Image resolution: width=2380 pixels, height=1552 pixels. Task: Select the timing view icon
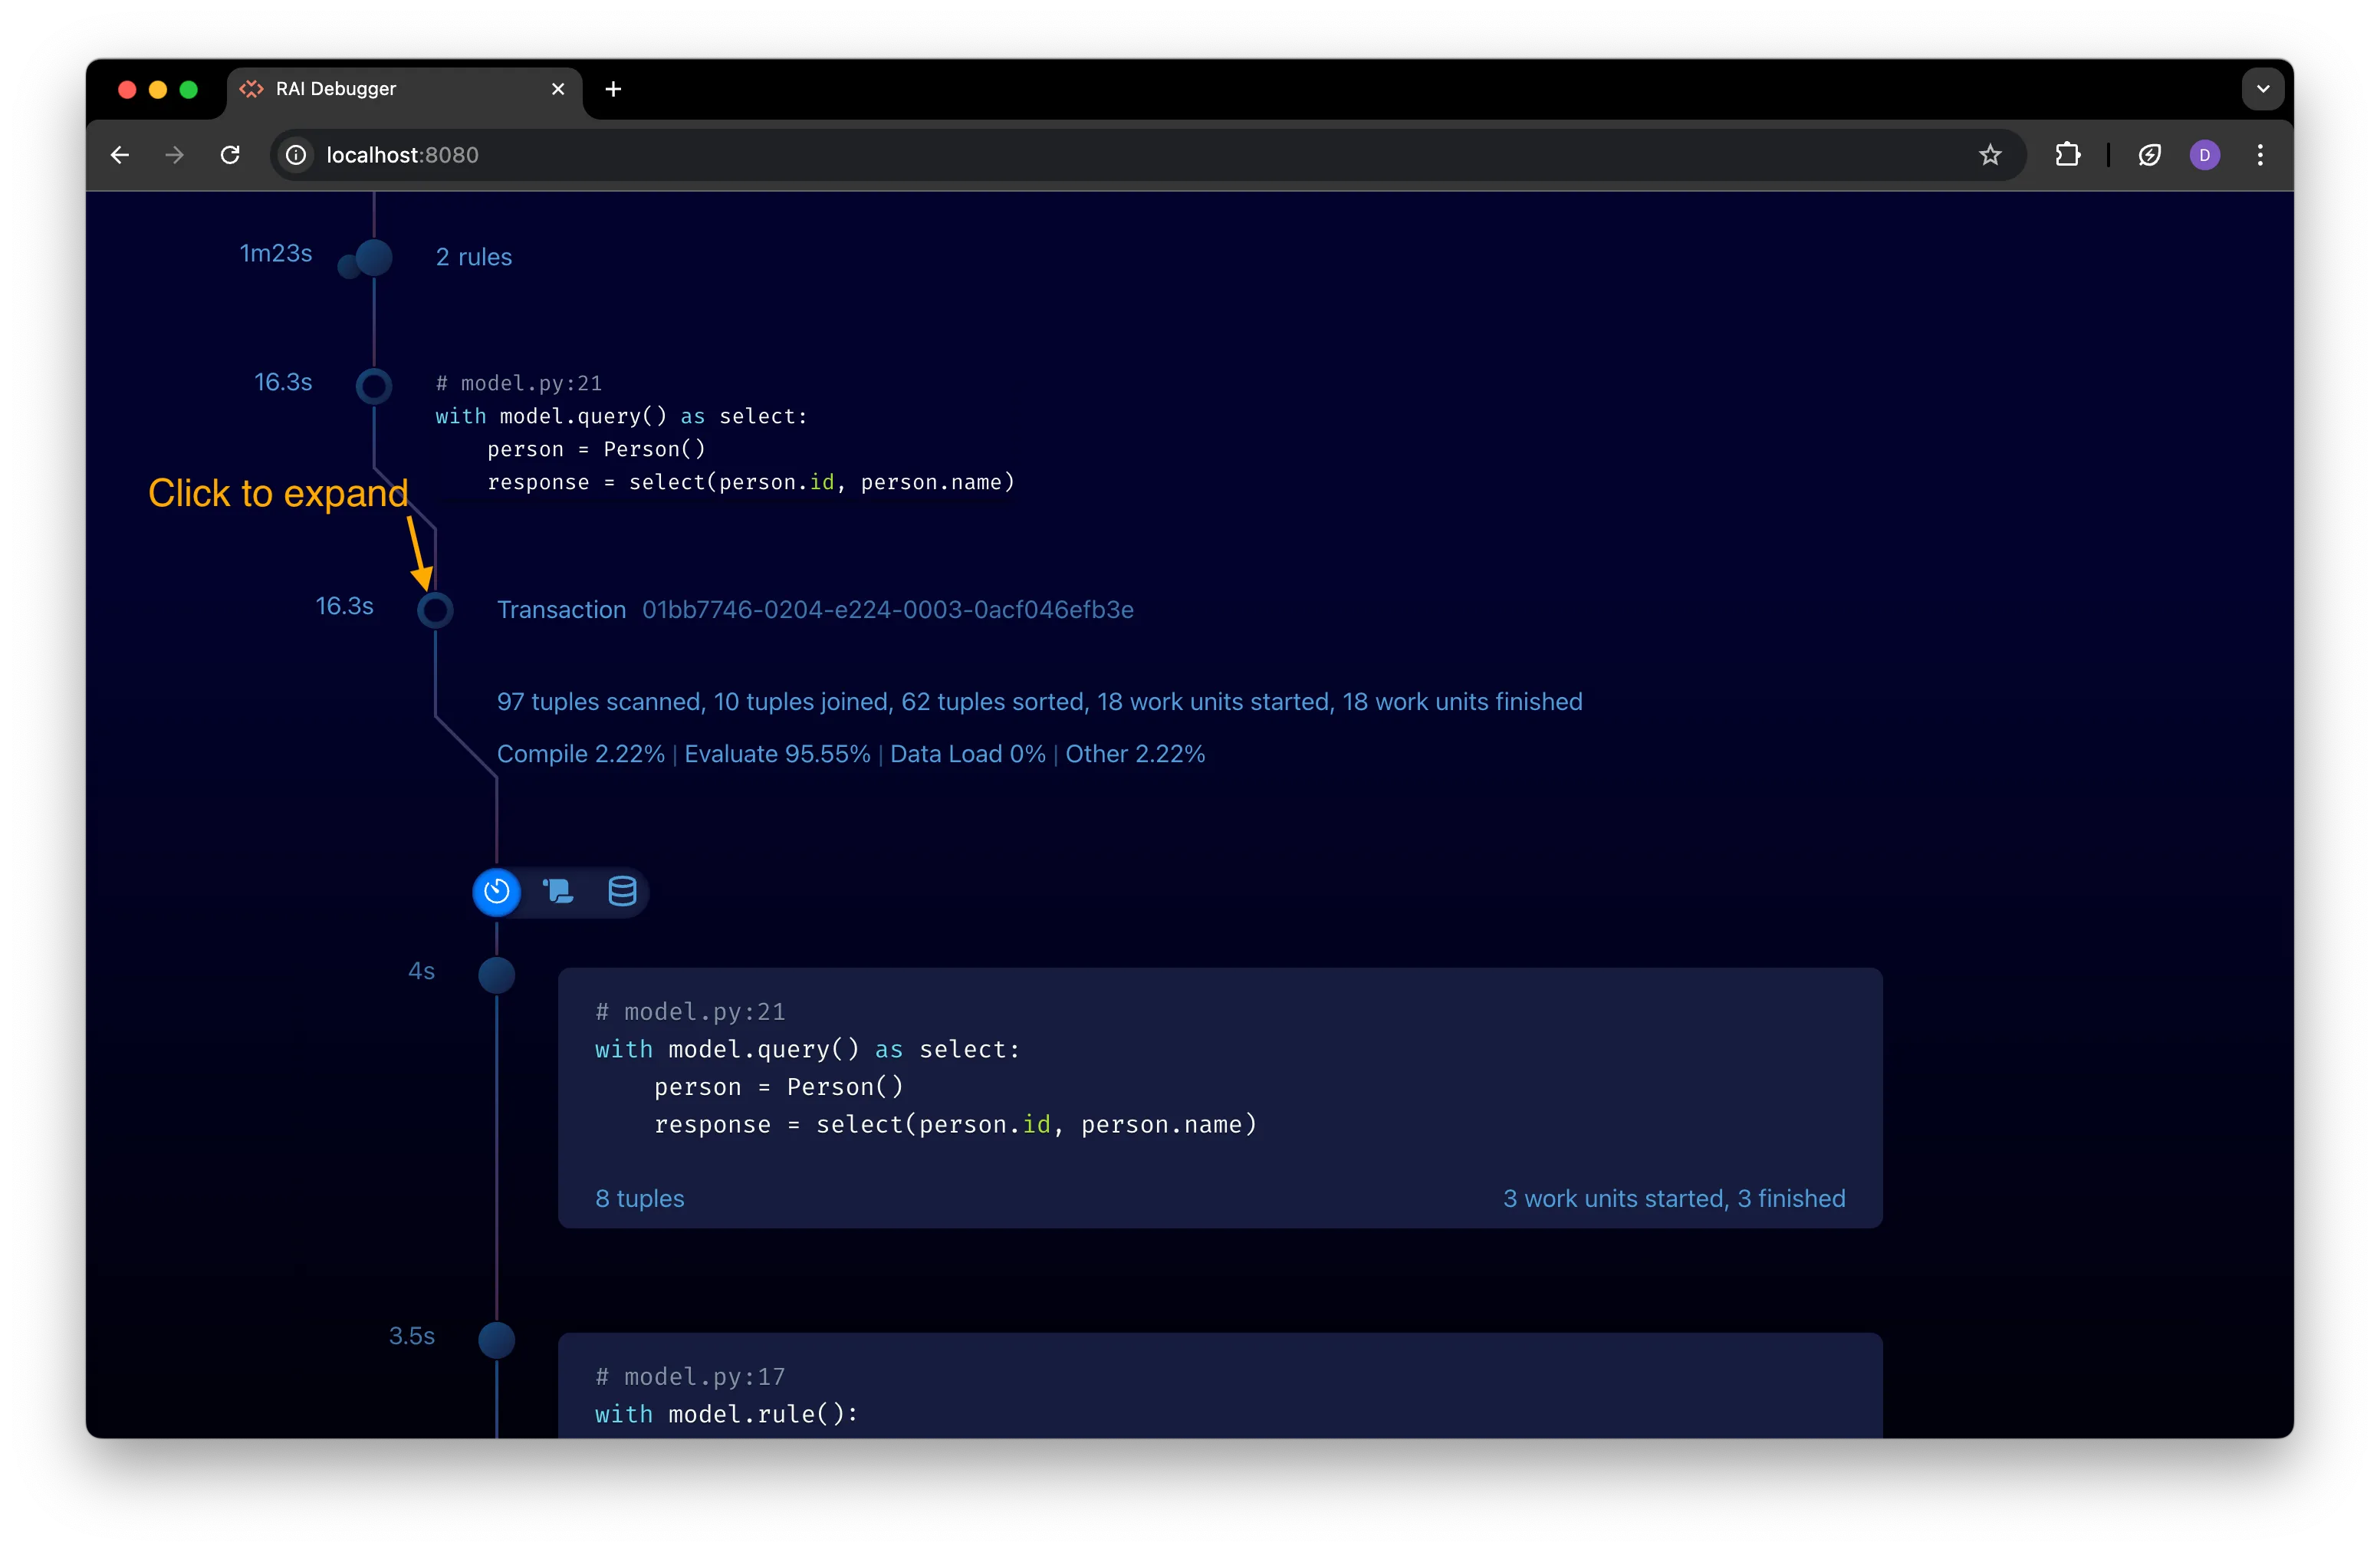496,891
